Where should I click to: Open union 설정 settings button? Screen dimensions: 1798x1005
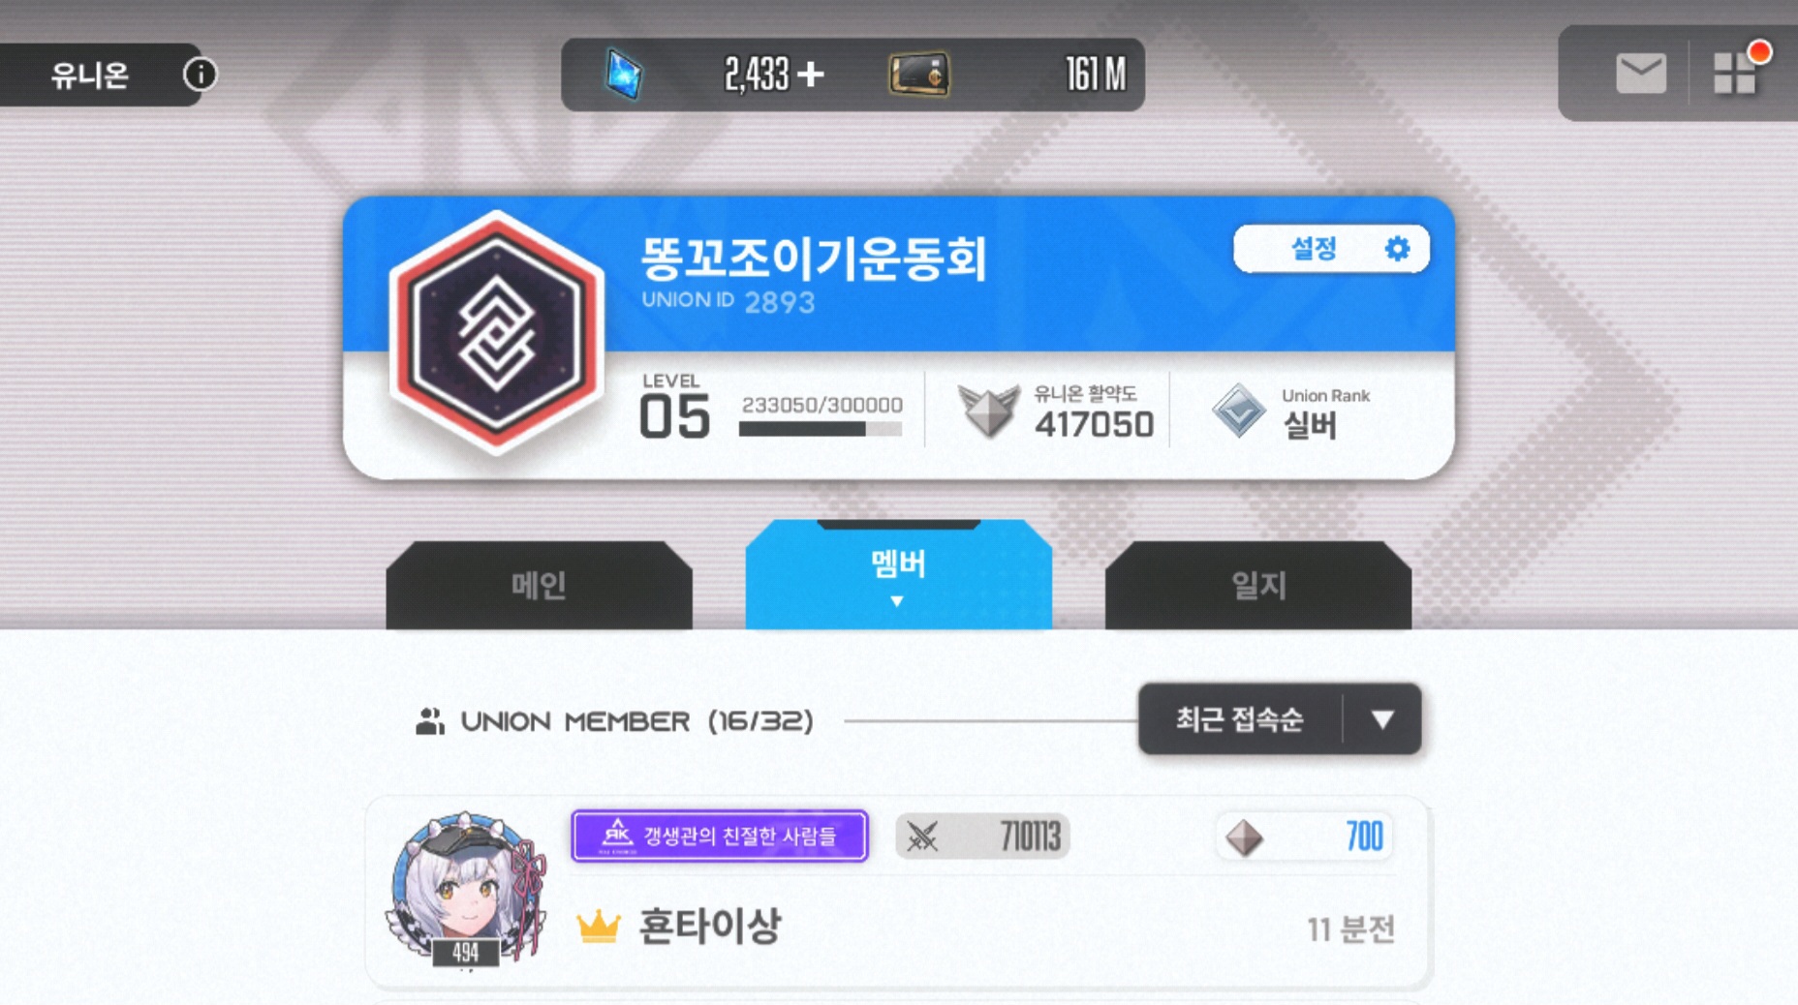1331,249
